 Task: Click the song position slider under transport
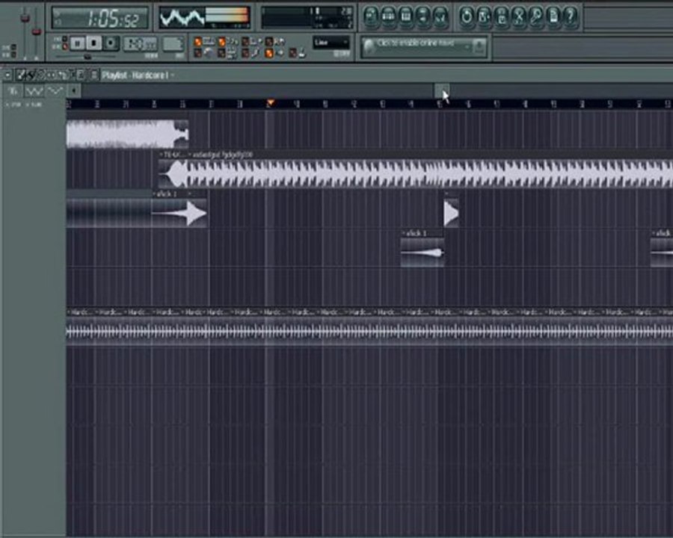tap(87, 57)
